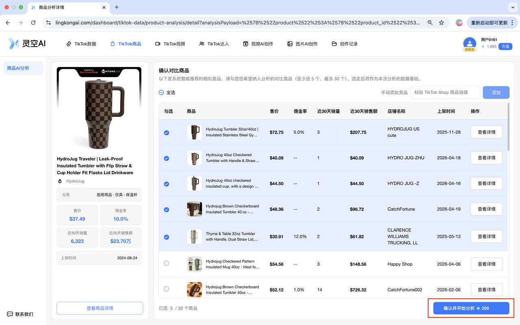Expand the tab search dropdown arrow
This screenshot has height=325, width=520.
pyautogui.click(x=512, y=7)
